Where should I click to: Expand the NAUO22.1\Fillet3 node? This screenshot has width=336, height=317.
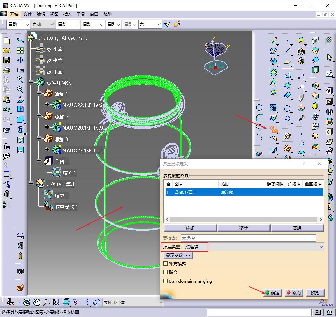(x=47, y=104)
